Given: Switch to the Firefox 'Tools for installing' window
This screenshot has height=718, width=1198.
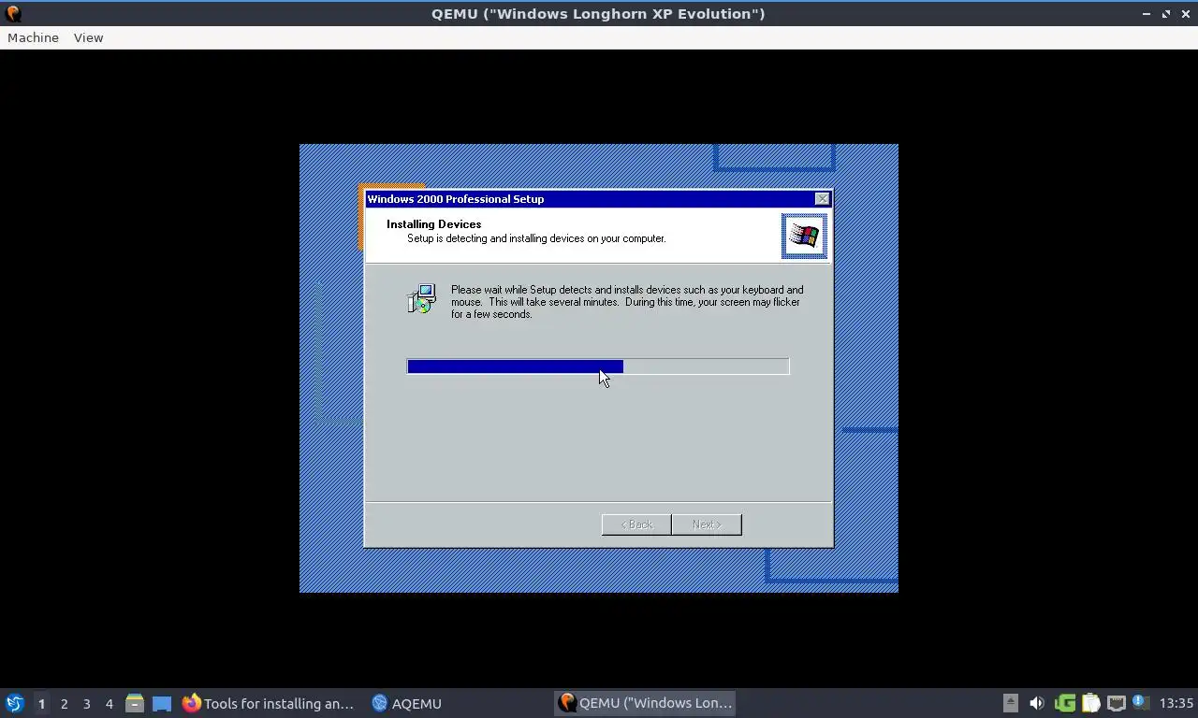Looking at the screenshot, I should [269, 703].
